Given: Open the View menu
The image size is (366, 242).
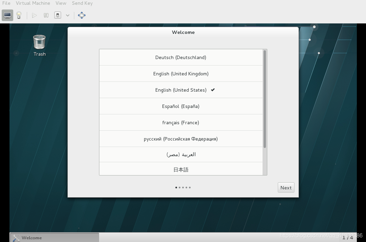Looking at the screenshot, I should (x=61, y=3).
